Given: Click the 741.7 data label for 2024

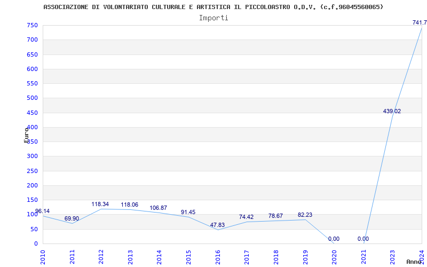Looking at the screenshot, I should pos(419,22).
